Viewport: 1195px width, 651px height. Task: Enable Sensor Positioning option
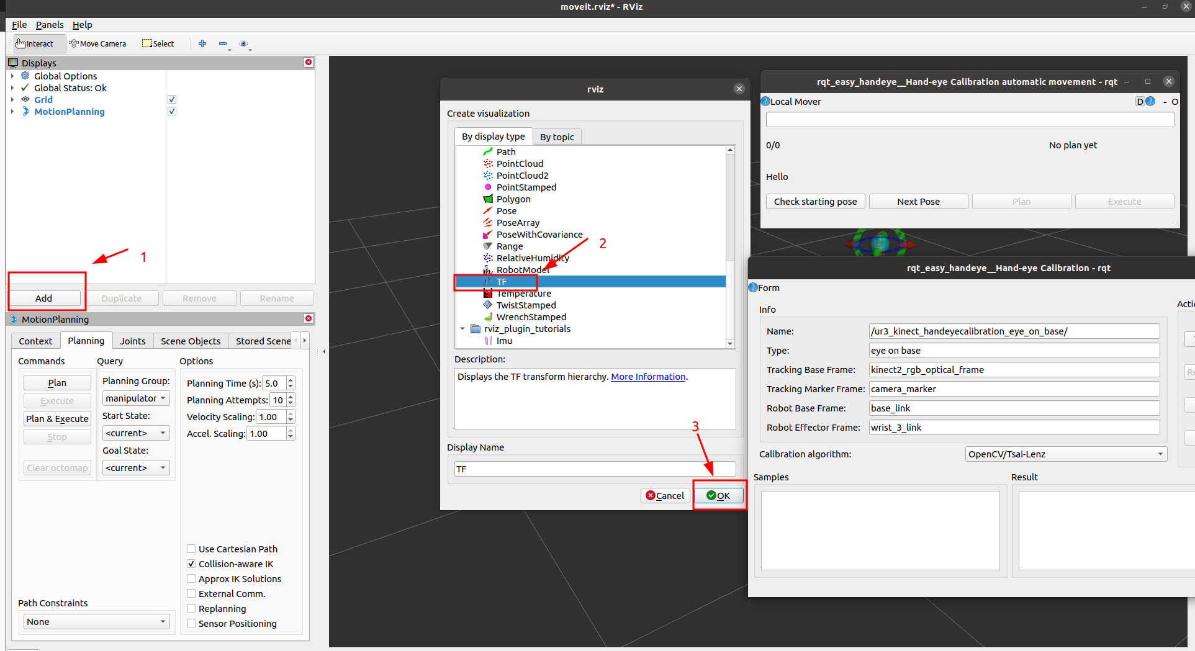pyautogui.click(x=191, y=623)
